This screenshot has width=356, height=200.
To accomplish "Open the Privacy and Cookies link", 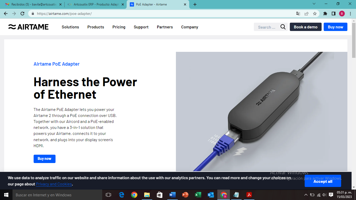I will [x=54, y=184].
